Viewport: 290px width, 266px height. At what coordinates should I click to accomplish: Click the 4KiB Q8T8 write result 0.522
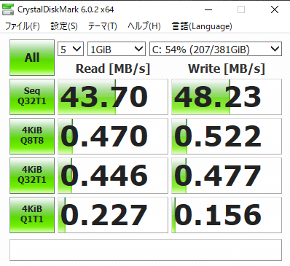point(227,136)
